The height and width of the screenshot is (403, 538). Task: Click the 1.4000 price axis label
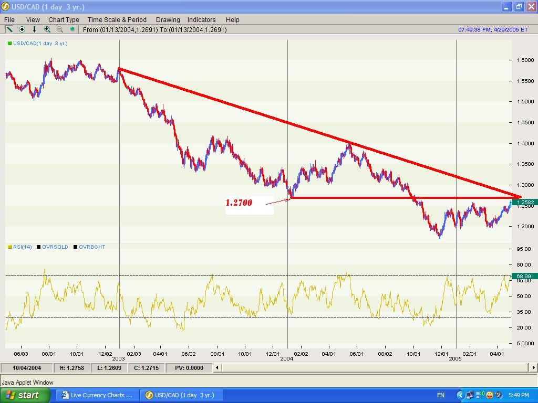pyautogui.click(x=525, y=144)
